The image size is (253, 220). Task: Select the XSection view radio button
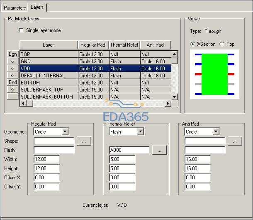pos(192,44)
